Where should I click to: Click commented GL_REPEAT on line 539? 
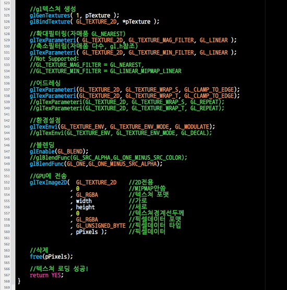click(x=204, y=102)
